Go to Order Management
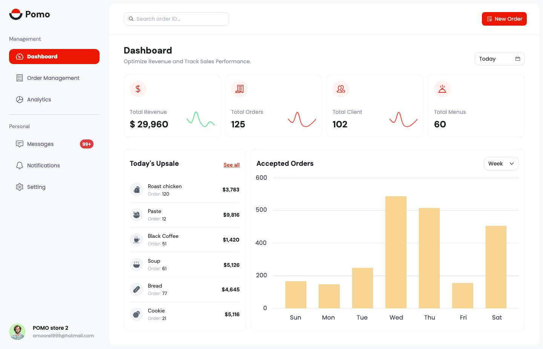This screenshot has height=349, width=543. (54, 78)
